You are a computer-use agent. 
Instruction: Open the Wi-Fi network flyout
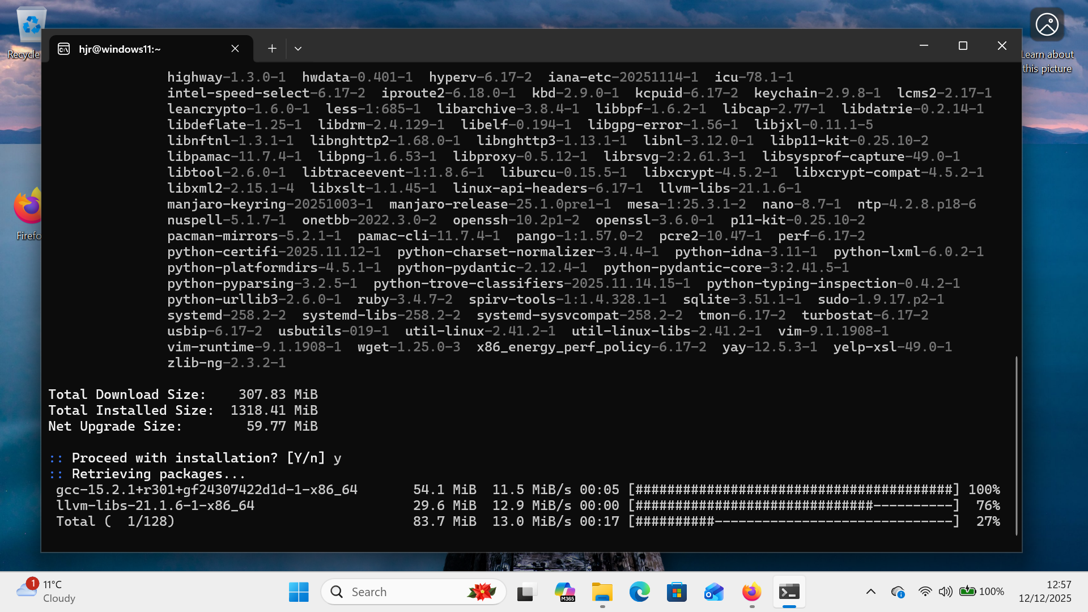tap(925, 592)
